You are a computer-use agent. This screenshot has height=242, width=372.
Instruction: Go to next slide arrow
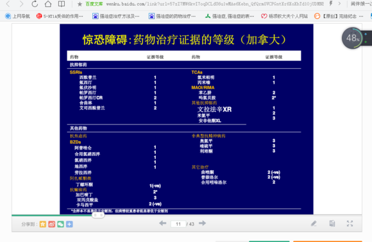point(203,223)
